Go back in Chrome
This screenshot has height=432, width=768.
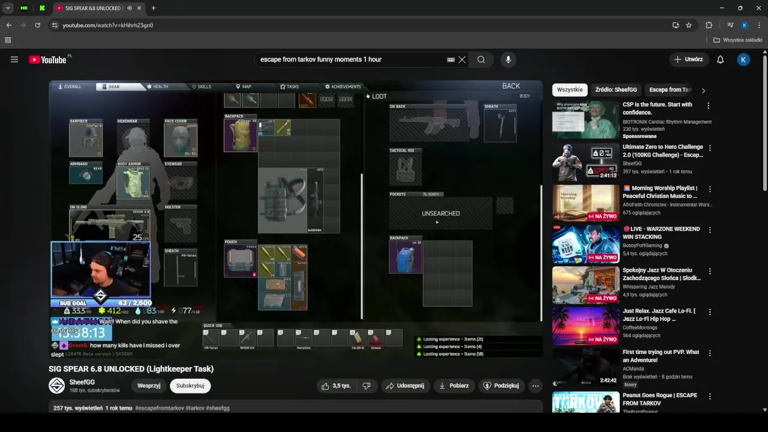[x=8, y=25]
